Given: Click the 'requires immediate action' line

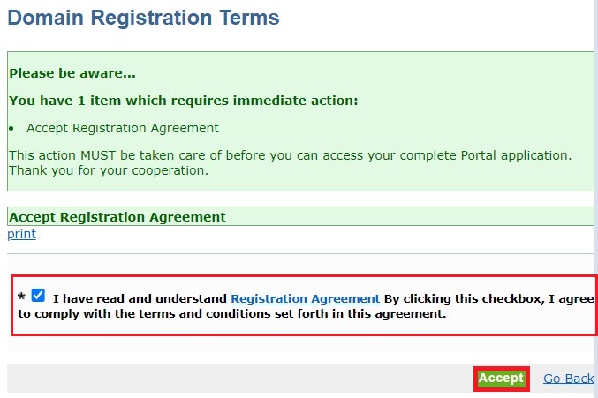Looking at the screenshot, I should coord(184,101).
